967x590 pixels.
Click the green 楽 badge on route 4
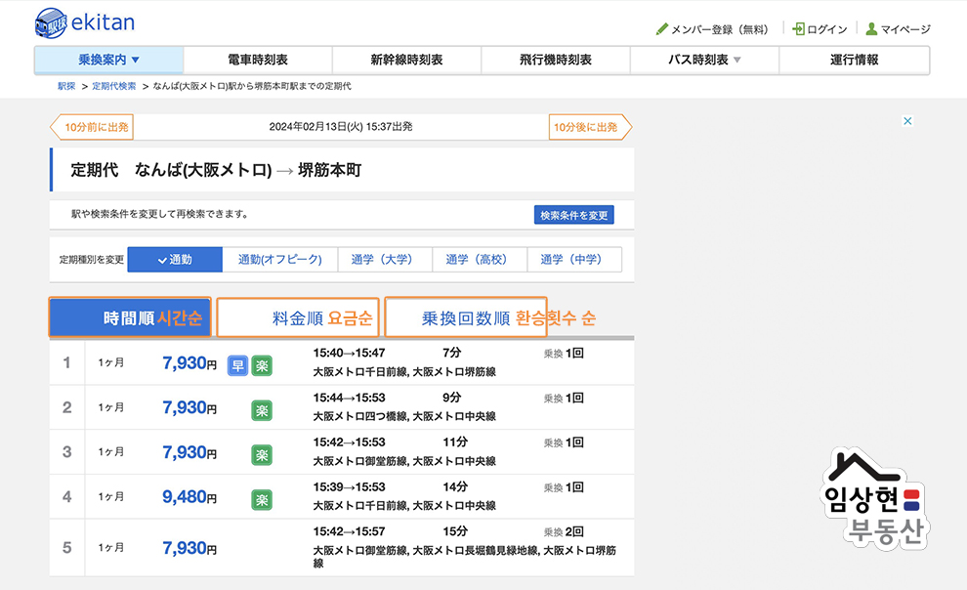click(x=262, y=500)
